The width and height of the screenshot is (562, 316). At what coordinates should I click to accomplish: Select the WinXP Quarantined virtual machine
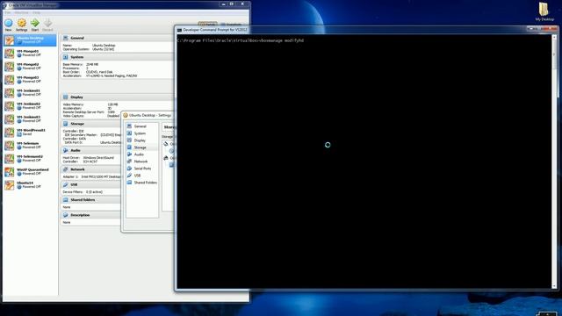point(30,172)
